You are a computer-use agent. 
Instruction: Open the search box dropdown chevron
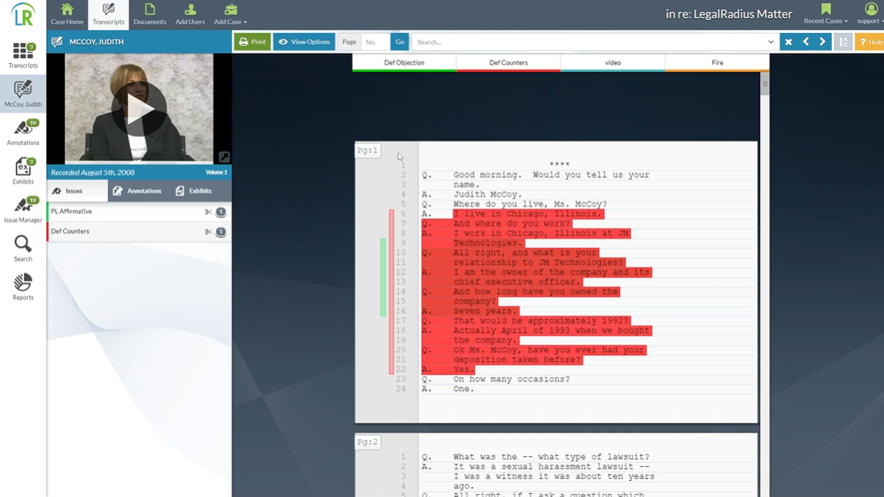click(x=771, y=42)
